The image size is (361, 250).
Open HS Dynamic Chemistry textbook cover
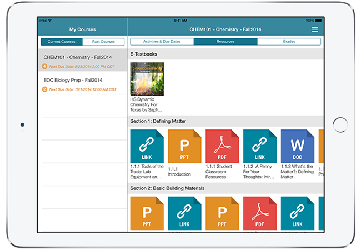click(x=147, y=79)
